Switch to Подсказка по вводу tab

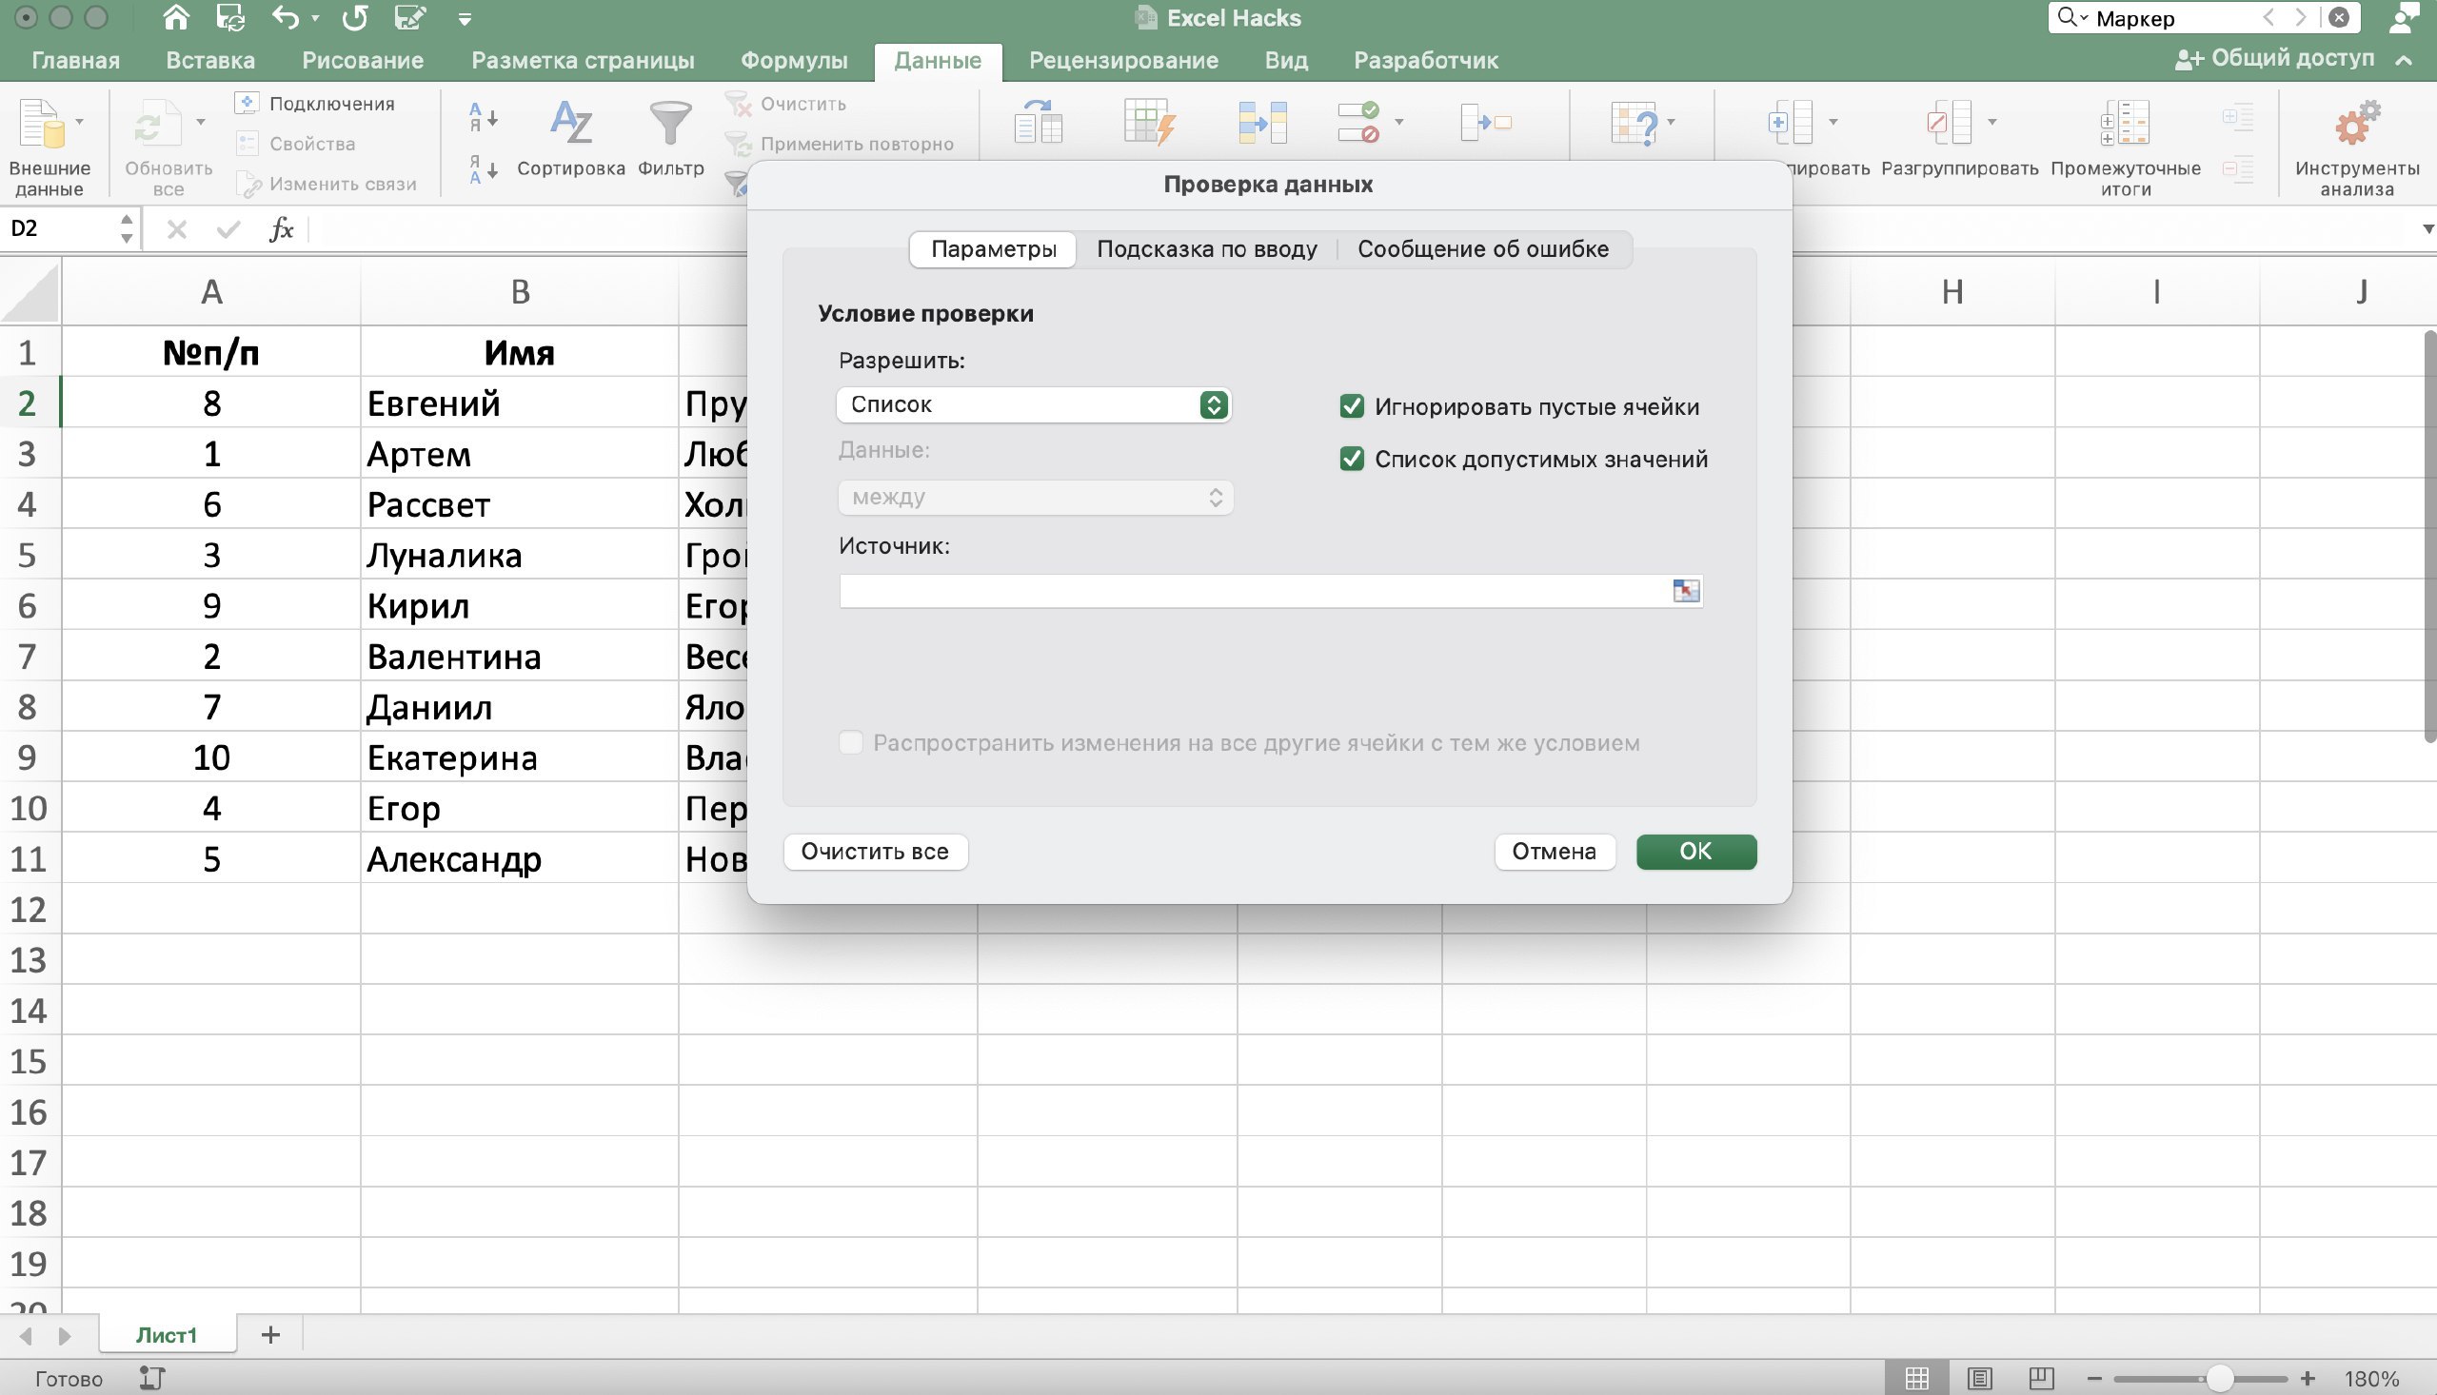pos(1206,249)
